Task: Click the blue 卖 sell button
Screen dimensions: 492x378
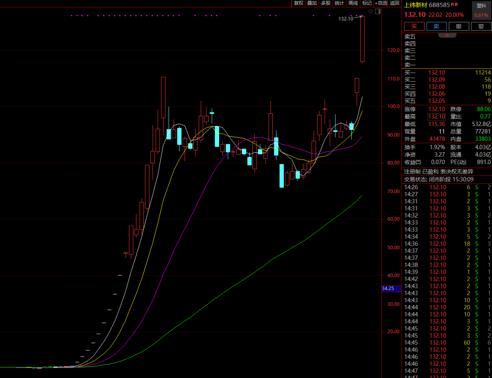Action: tap(436, 26)
